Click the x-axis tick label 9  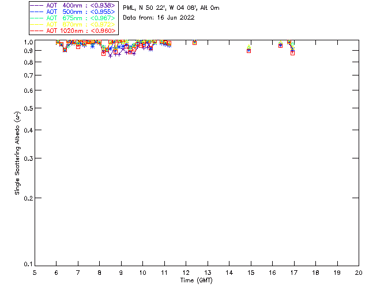click(x=121, y=273)
